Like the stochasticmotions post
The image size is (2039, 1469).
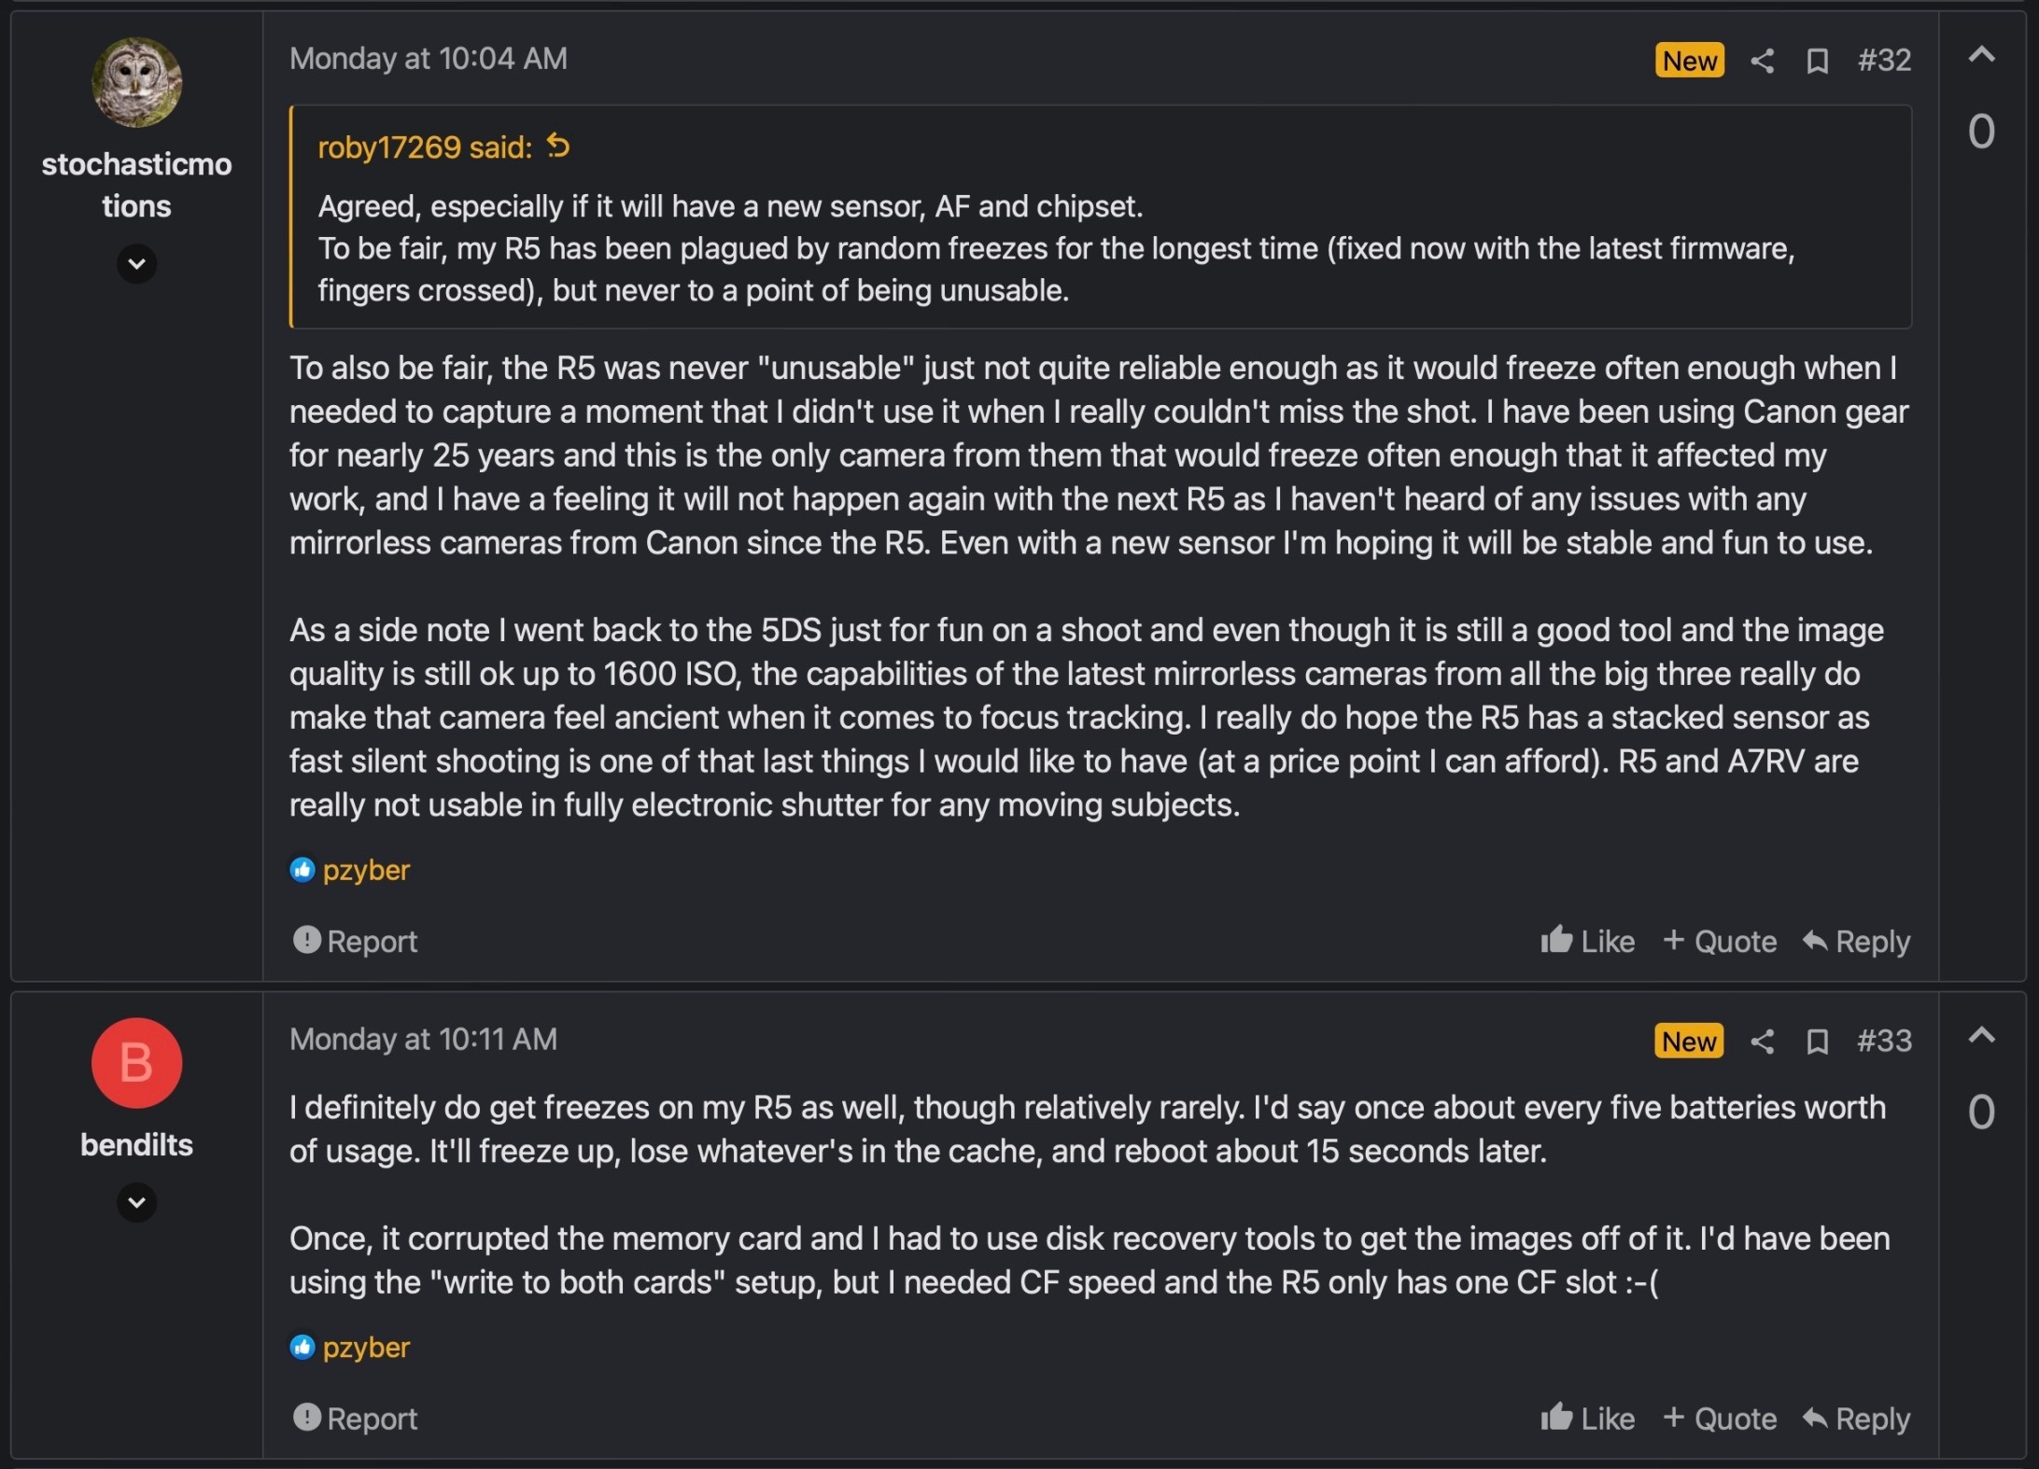[1587, 941]
